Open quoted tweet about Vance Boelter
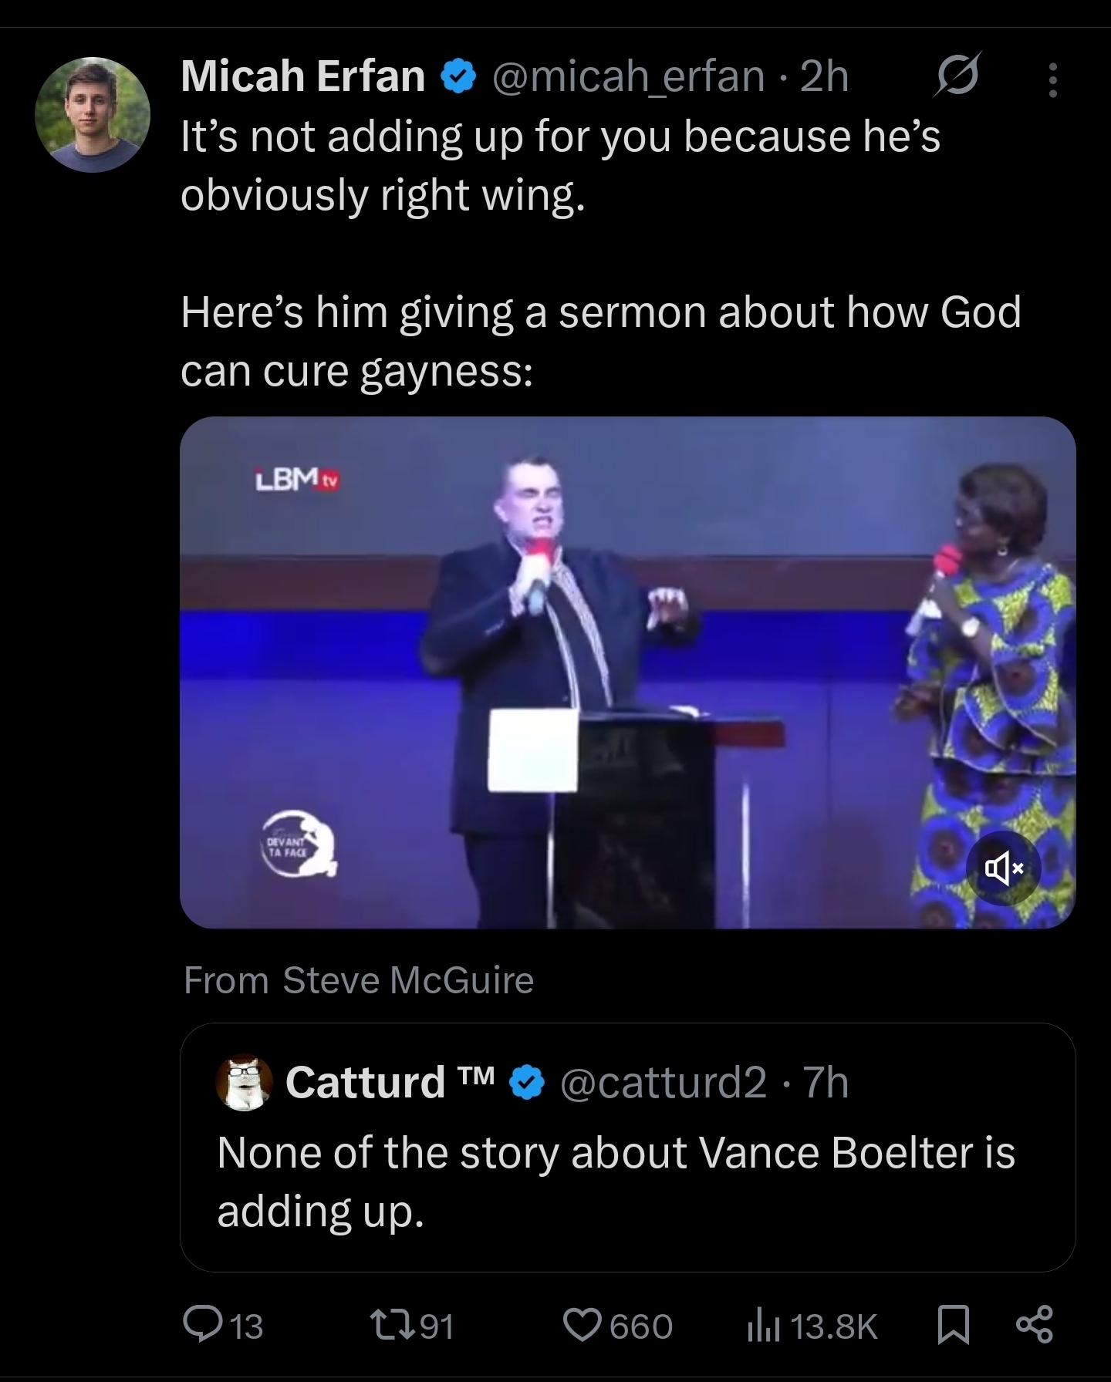The width and height of the screenshot is (1111, 1382). point(627,1148)
